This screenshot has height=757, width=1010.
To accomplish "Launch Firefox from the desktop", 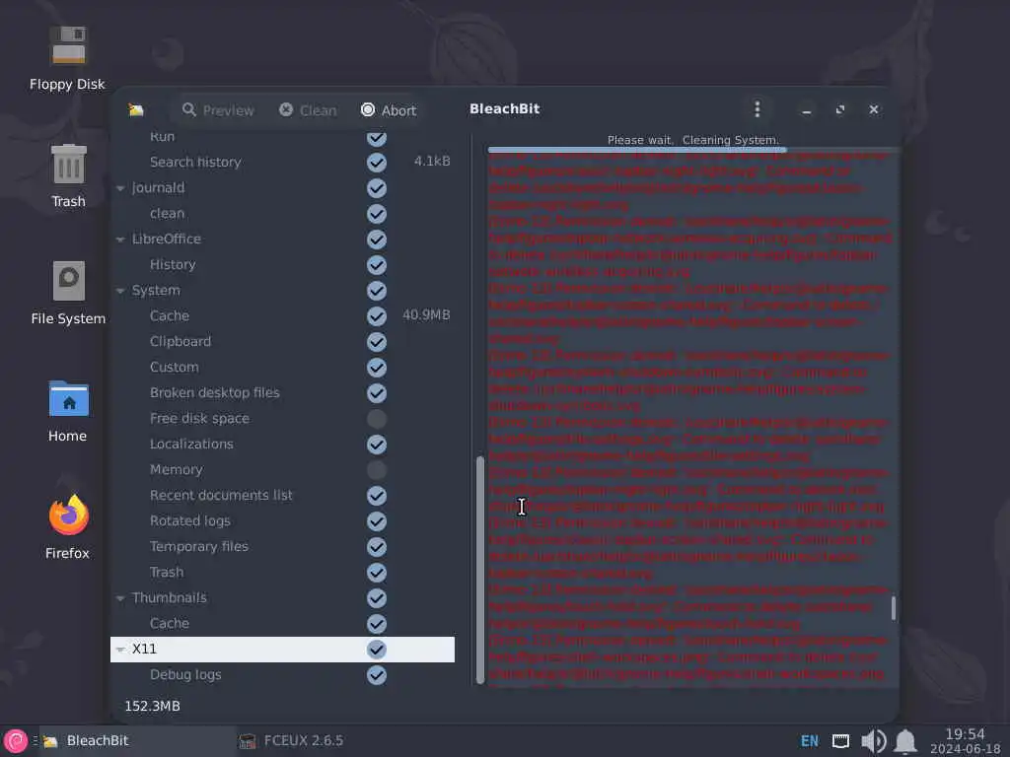I will coord(68,526).
